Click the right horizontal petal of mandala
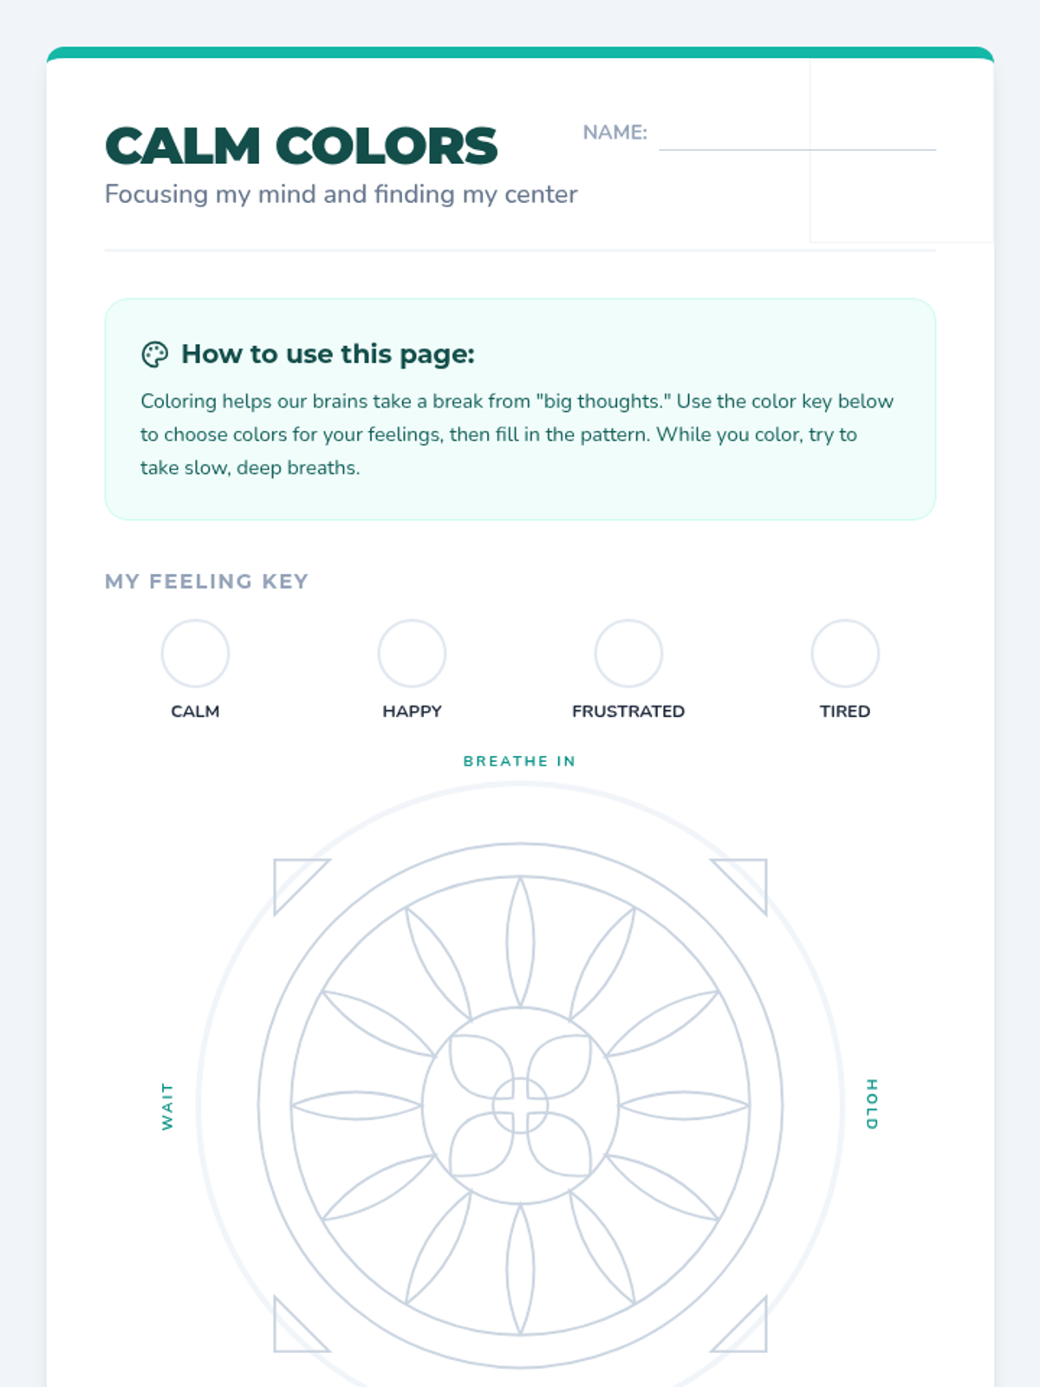 tap(684, 1106)
